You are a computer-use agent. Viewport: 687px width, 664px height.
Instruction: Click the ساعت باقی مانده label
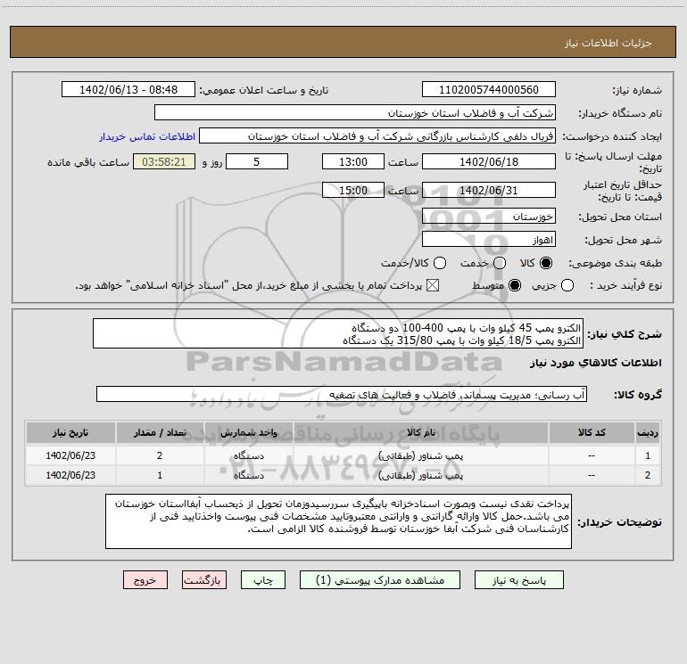(88, 162)
